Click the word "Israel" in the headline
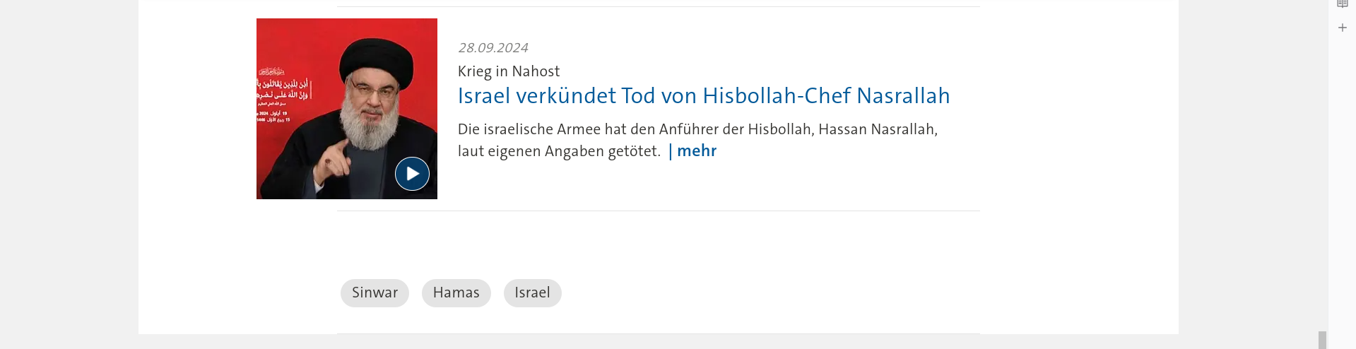 coord(484,95)
